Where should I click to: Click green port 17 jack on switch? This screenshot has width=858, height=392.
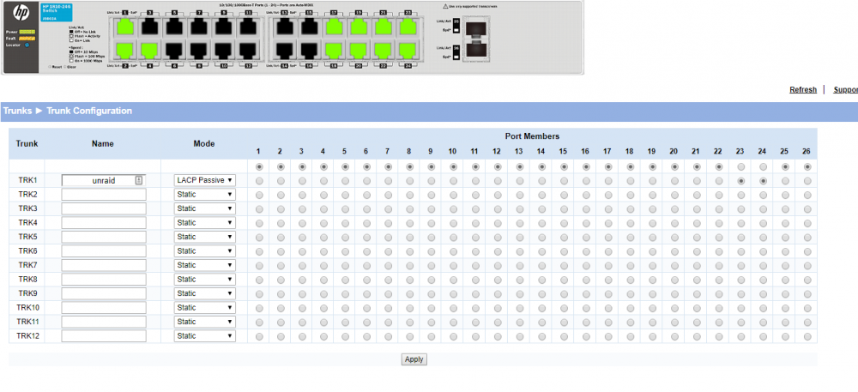coord(335,26)
